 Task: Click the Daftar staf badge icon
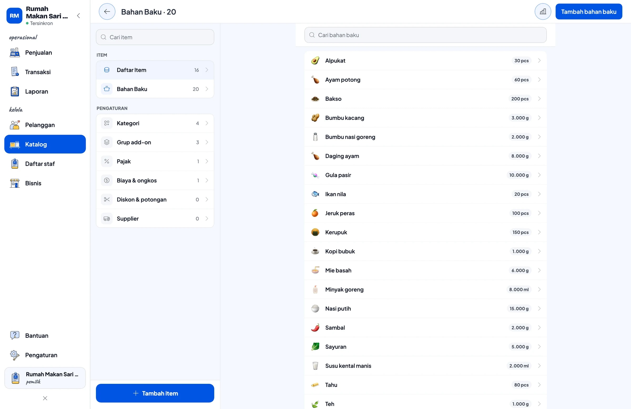click(14, 164)
